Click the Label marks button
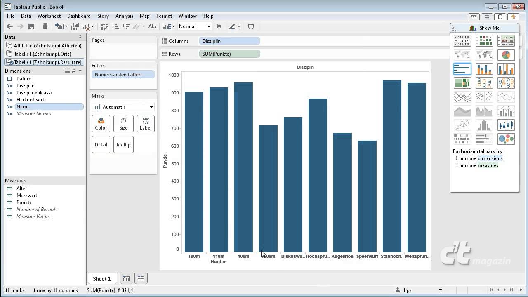Viewport: 528px width, 297px height. coord(146,124)
